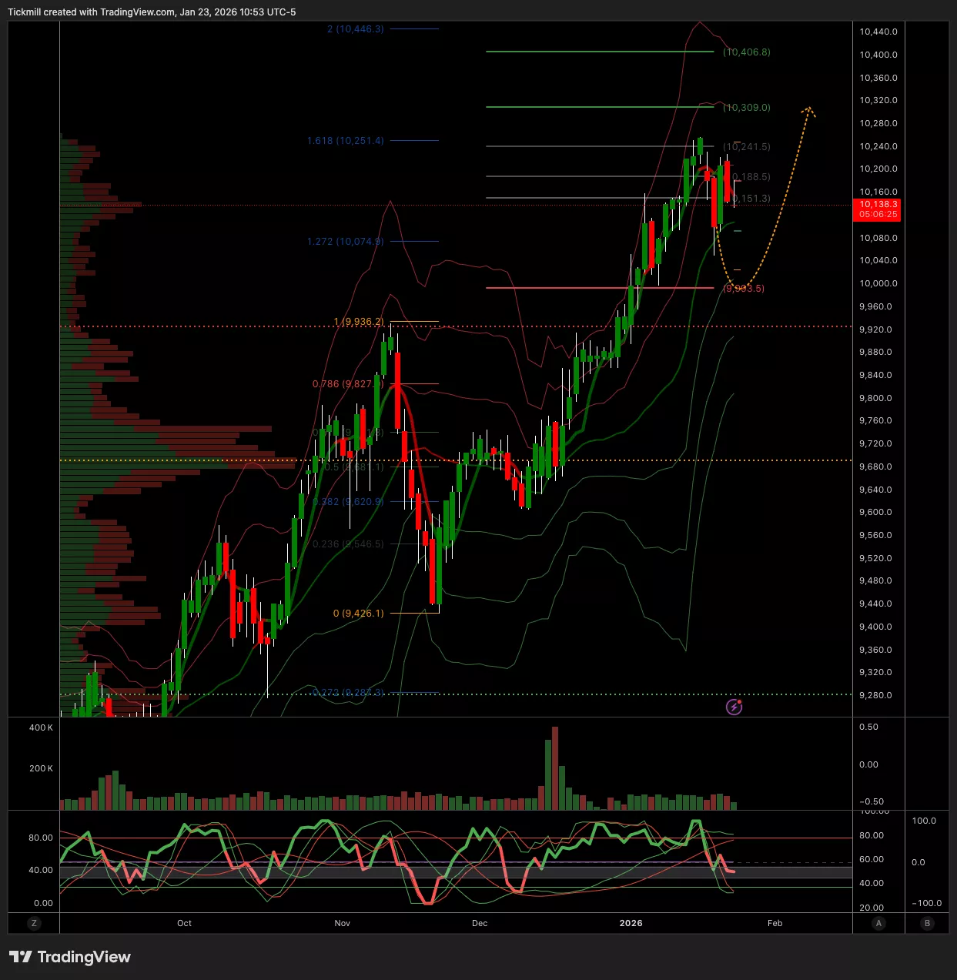This screenshot has height=980, width=957.
Task: Click the Z timezone button
Action: [34, 923]
